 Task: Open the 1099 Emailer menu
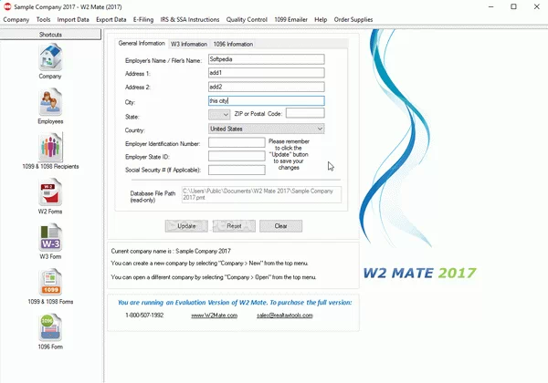coord(290,19)
